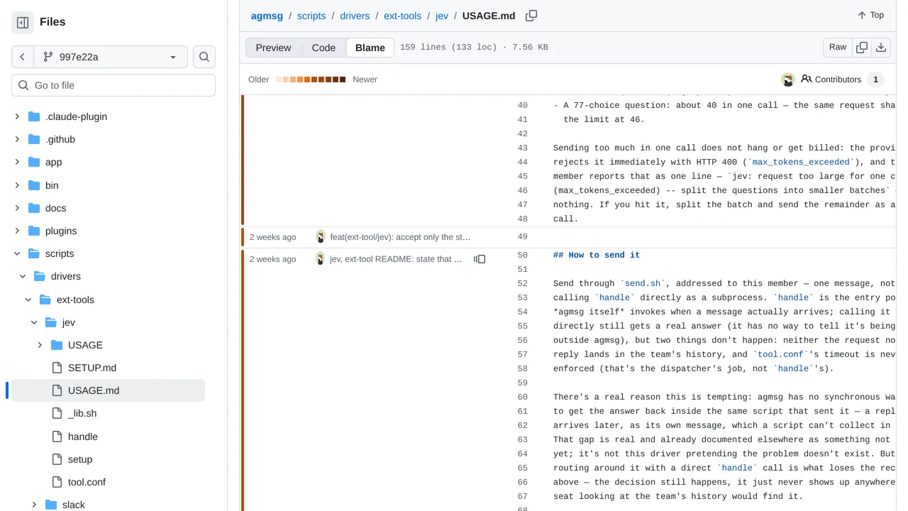Collapse the ext-tools folder chevron
908x511 pixels.
click(28, 300)
